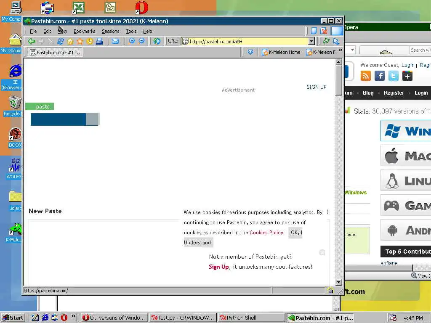Viewport: 431px width, 323px height.
Task: Click the Opera quick launch icon
Action: pos(64,318)
